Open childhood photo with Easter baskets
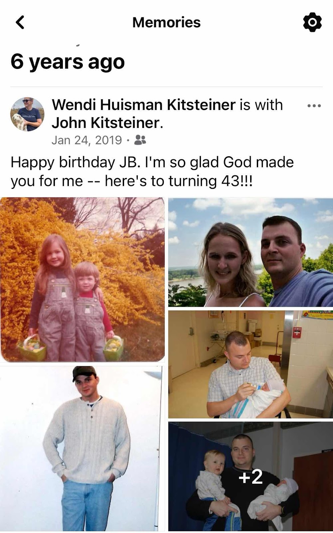 (82, 279)
